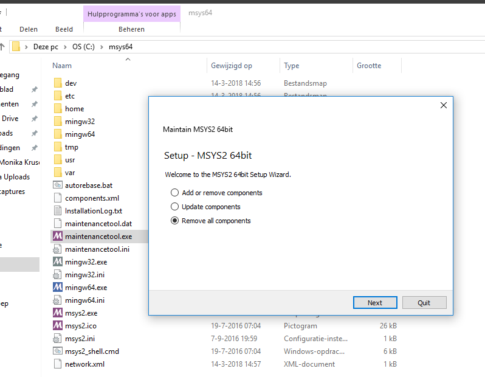Click Next in the setup wizard
This screenshot has height=377, width=485.
click(375, 302)
